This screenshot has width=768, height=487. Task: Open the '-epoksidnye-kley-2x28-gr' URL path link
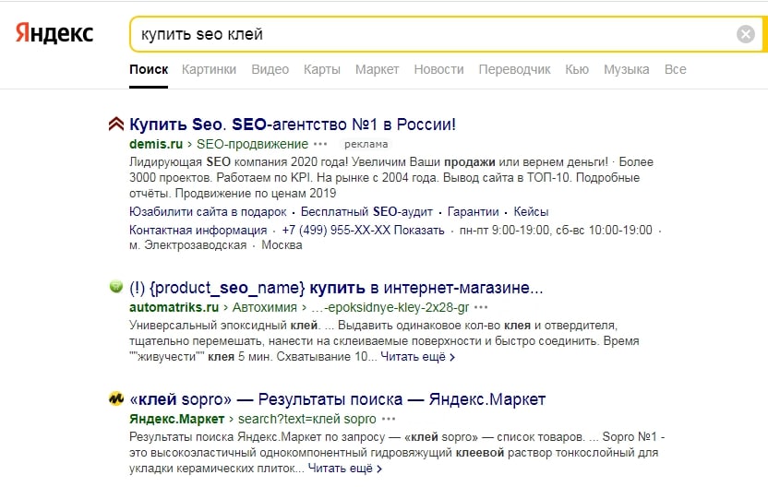click(x=390, y=307)
